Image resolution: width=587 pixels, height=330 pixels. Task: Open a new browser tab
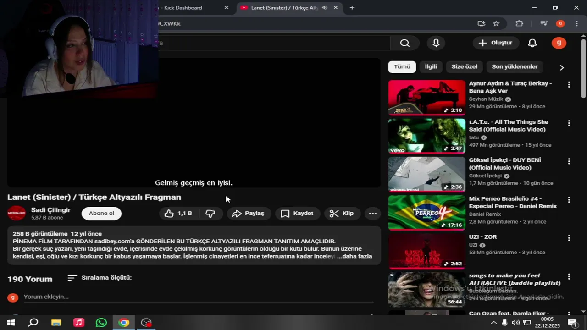tap(352, 8)
